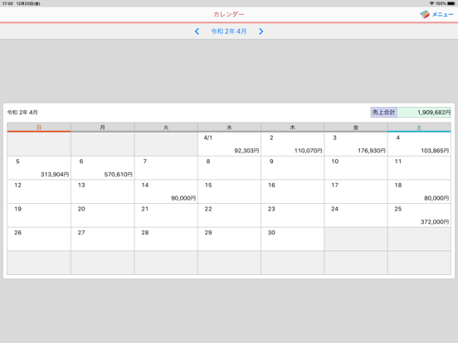Open the 4/1 day cell
Viewport: 458px width, 343px height.
(x=229, y=144)
